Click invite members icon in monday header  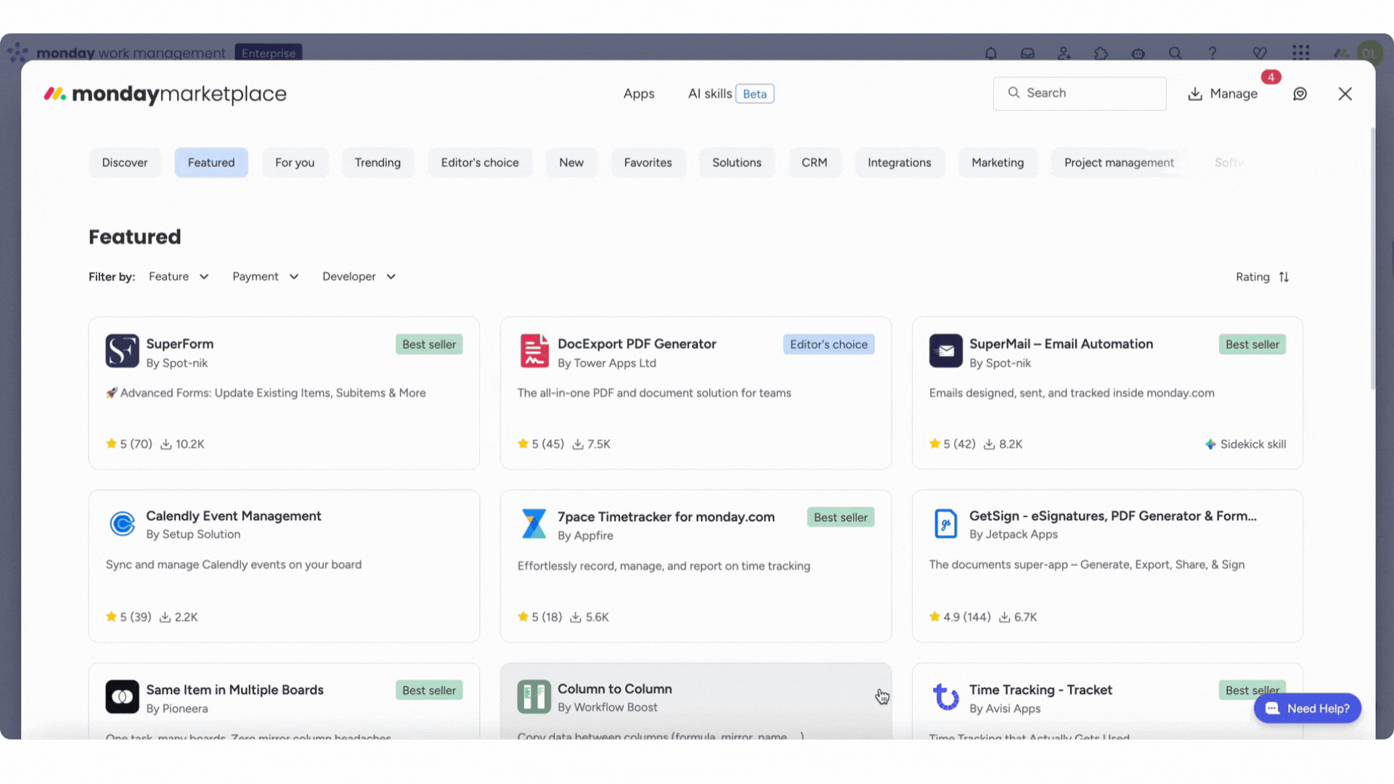coord(1064,53)
